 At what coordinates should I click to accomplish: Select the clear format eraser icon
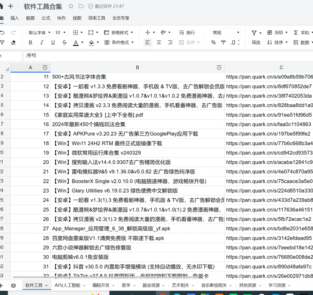tap(13, 43)
